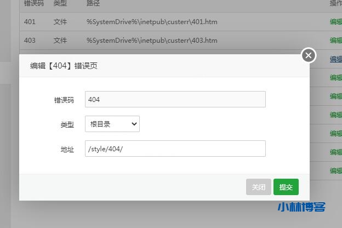Viewport: 342px width, 228px height.
Task: Click the edit link in the 401 row
Action: pos(335,22)
